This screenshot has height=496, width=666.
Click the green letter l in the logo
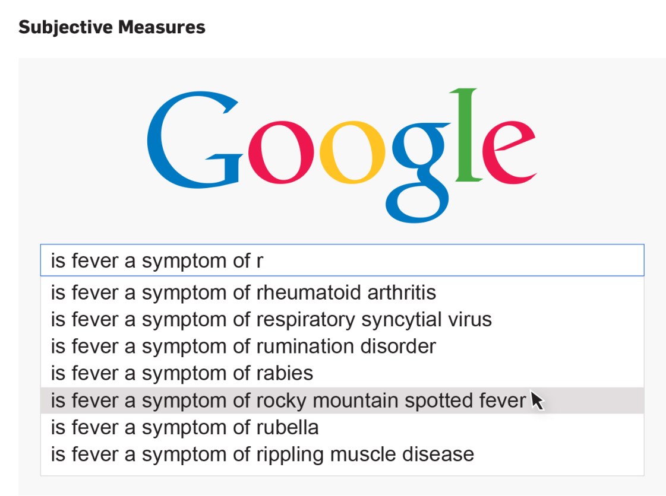(x=468, y=135)
